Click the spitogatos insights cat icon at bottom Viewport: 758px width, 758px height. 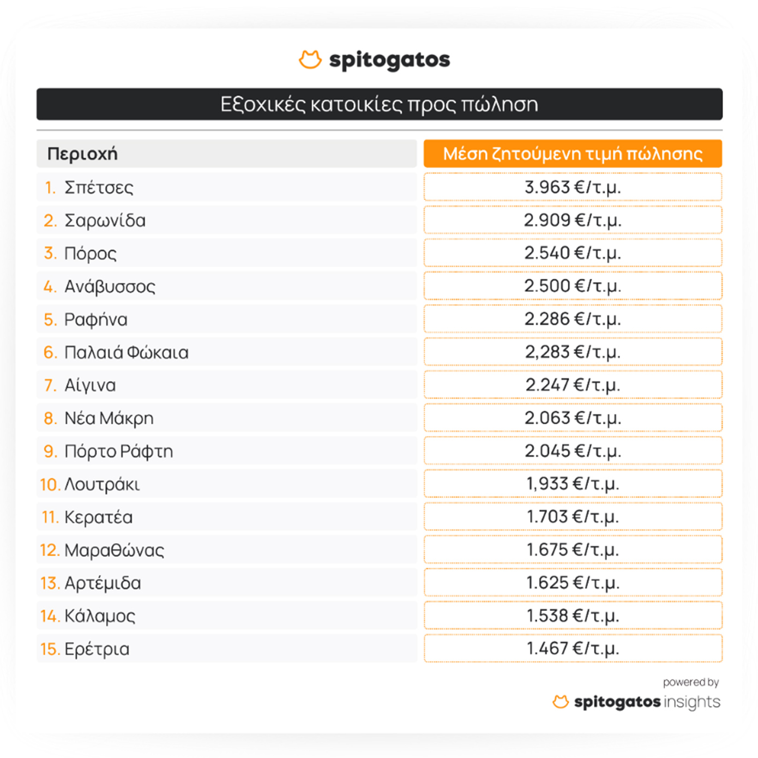coord(560,702)
